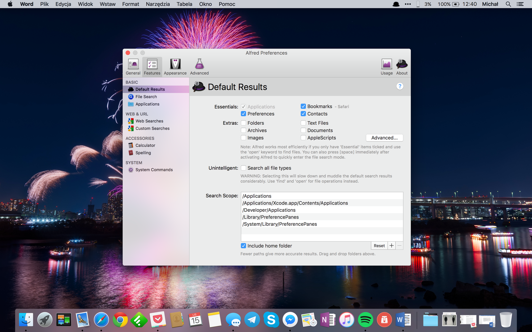
Task: Enable the Images checkbox
Action: (243, 138)
